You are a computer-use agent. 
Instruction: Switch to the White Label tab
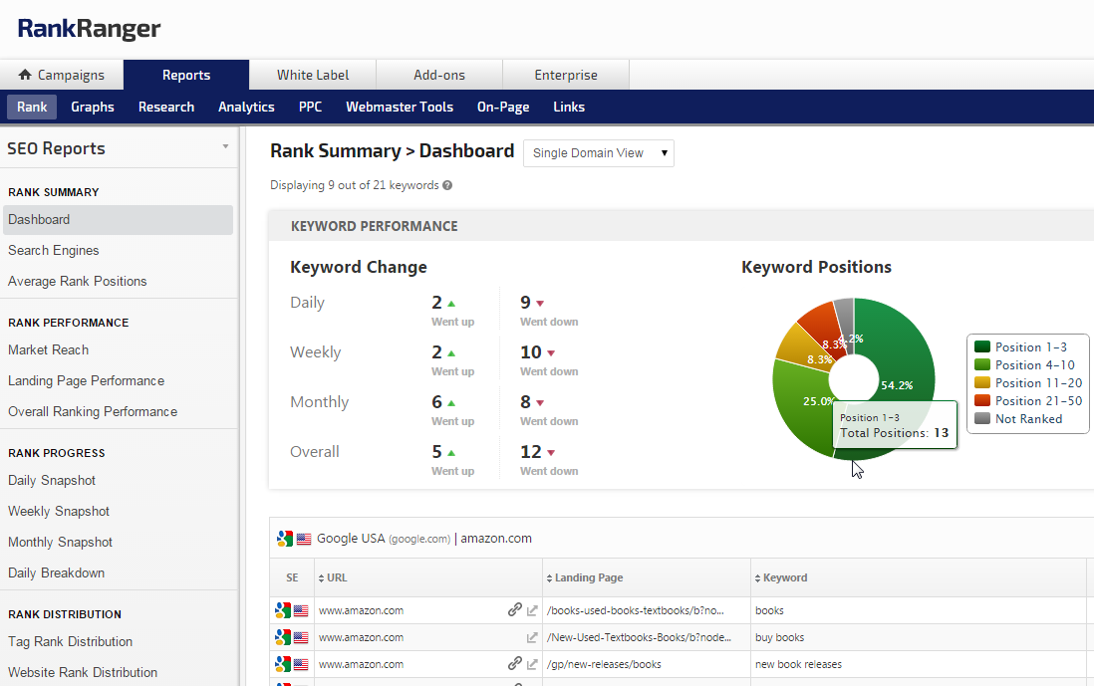pyautogui.click(x=313, y=75)
